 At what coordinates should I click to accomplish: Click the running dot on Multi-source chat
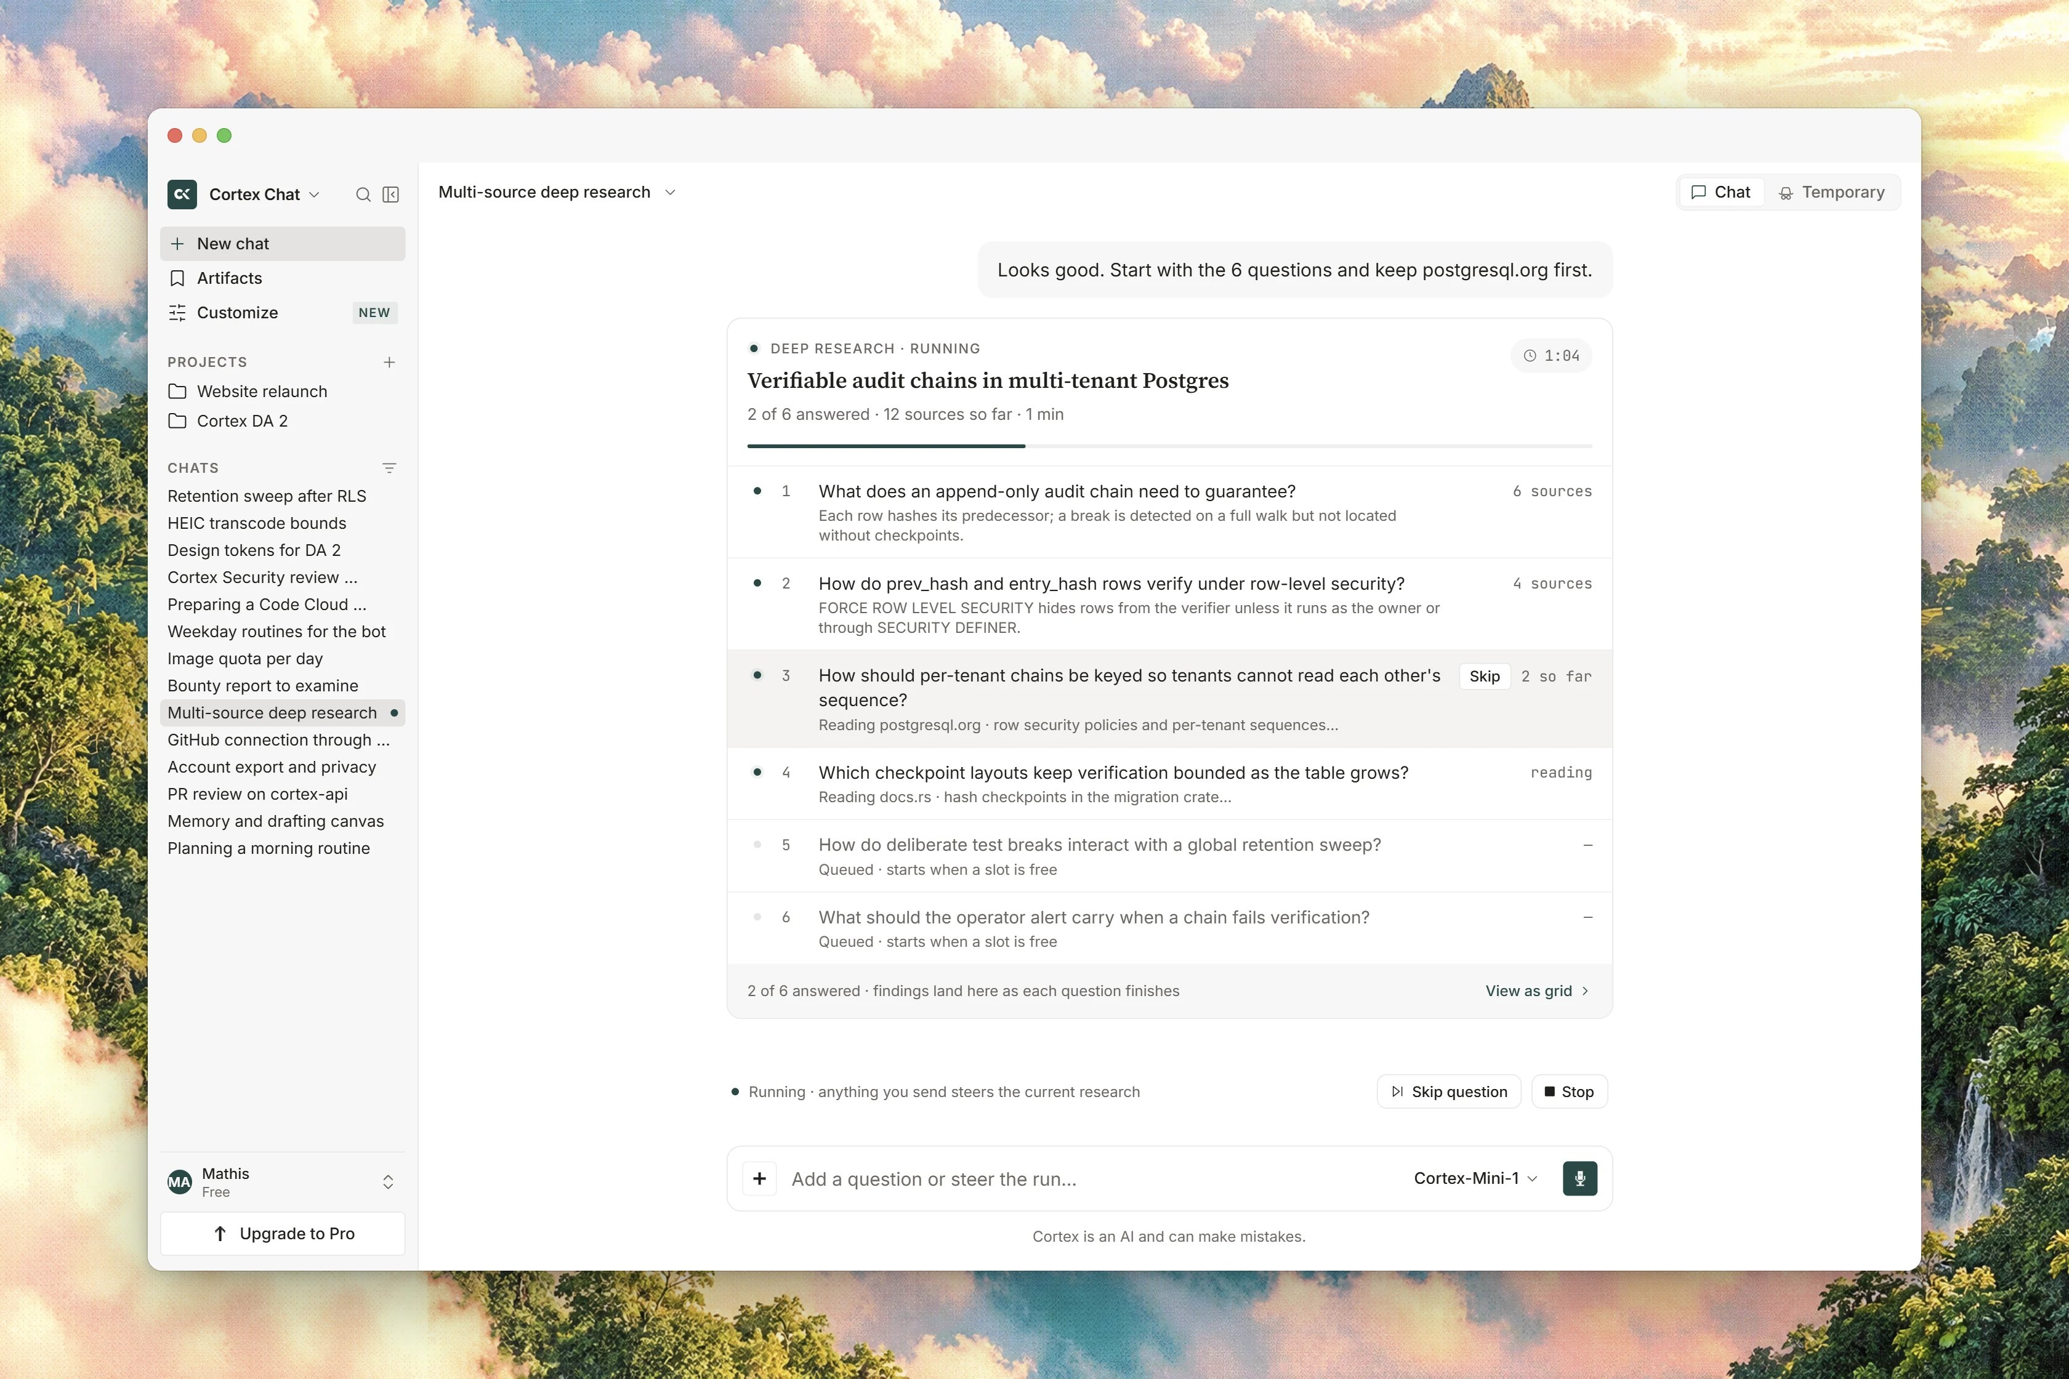[394, 714]
